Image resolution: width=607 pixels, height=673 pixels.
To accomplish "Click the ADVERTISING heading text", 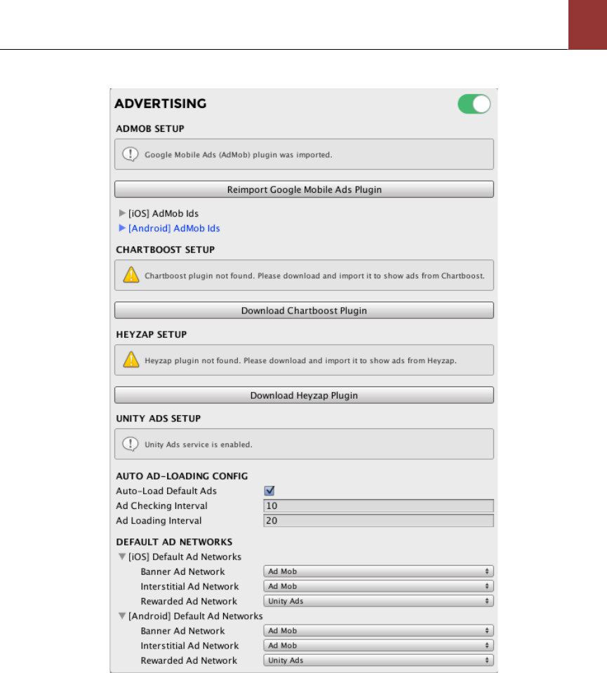I will coord(160,104).
